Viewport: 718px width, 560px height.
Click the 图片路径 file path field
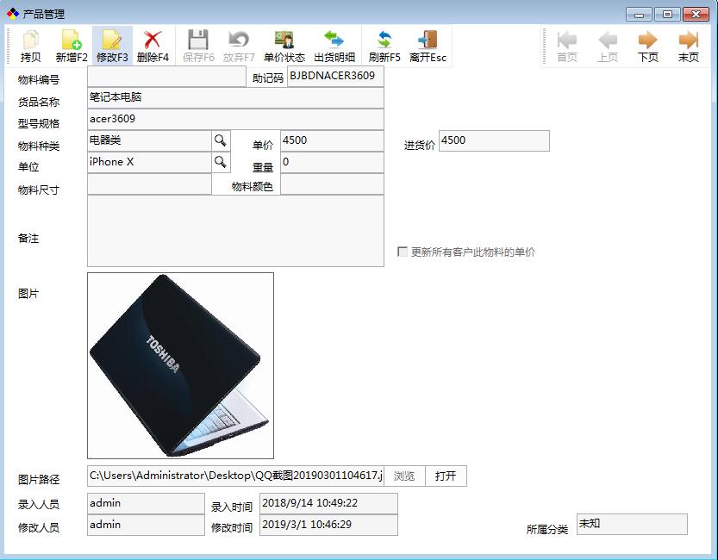coord(235,476)
